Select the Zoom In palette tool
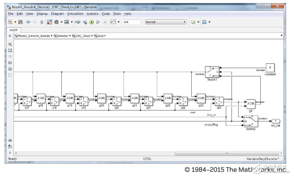The height and width of the screenshot is (176, 292). (x=10, y=44)
